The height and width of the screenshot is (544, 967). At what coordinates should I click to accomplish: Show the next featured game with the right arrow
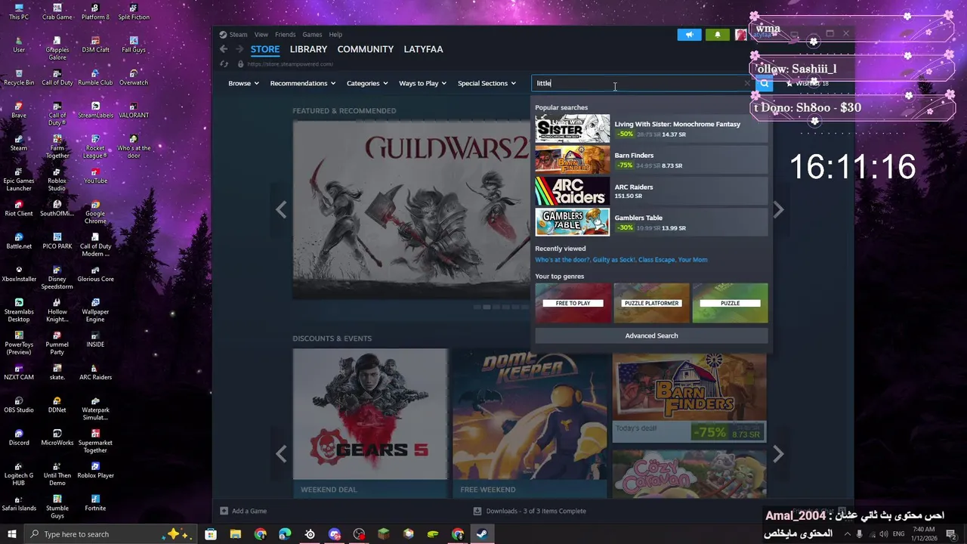779,209
